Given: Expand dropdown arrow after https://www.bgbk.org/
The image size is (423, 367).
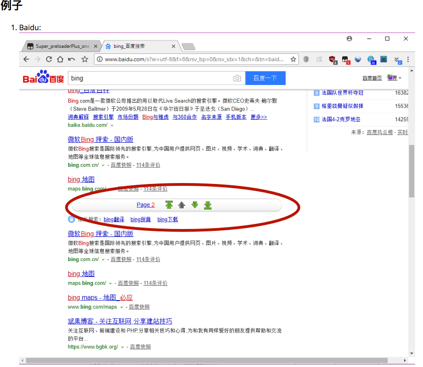Looking at the screenshot, I should click(x=122, y=347).
